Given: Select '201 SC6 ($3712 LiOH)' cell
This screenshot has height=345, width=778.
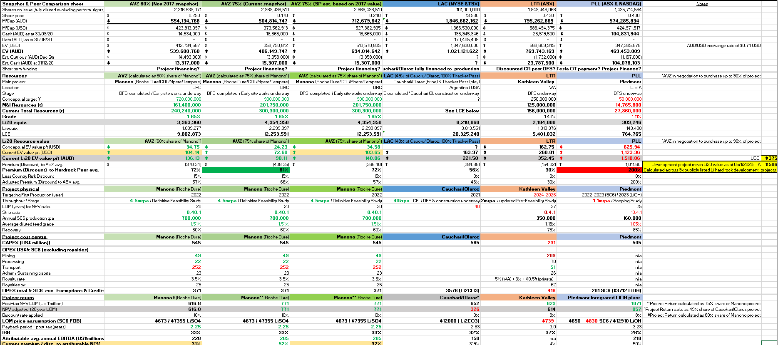Looking at the screenshot, I should click(616, 290).
